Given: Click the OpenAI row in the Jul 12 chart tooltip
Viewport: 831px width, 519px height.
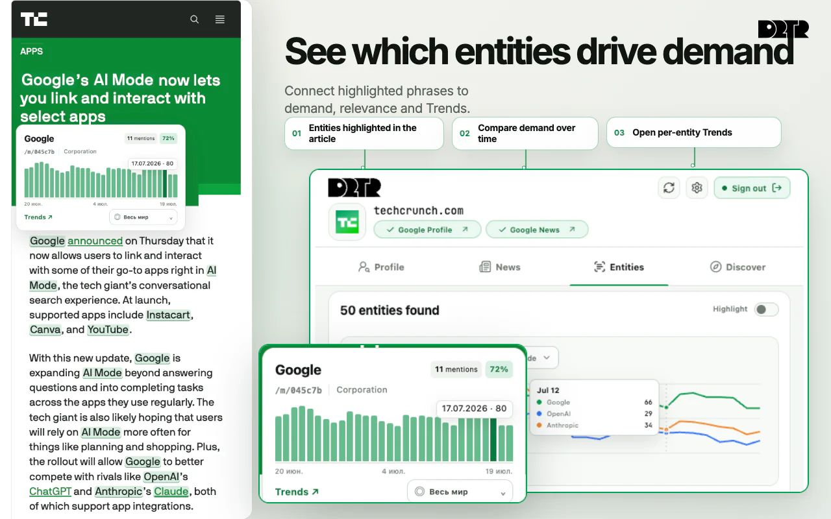Looking at the screenshot, I should pyautogui.click(x=594, y=414).
